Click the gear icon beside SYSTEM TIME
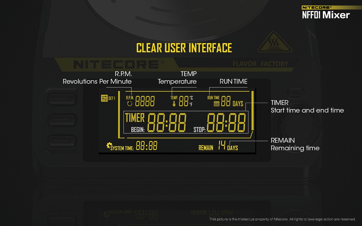362x226 pixels. [x=109, y=145]
